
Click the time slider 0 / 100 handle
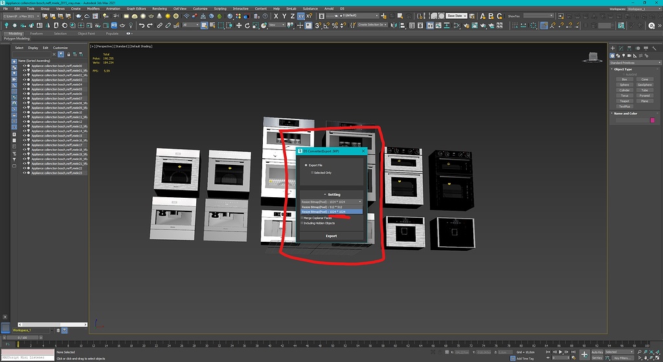[22, 337]
